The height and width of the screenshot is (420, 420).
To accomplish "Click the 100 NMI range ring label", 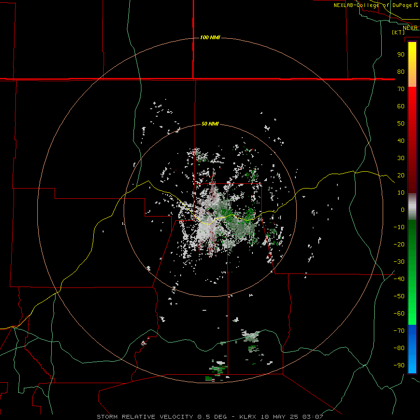I will (210, 37).
